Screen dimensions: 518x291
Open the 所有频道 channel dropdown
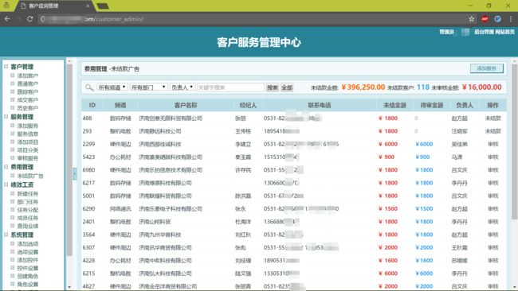(112, 87)
